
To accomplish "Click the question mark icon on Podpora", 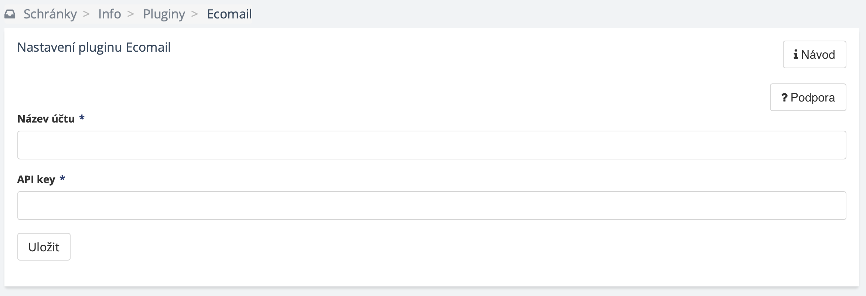I will [x=784, y=97].
